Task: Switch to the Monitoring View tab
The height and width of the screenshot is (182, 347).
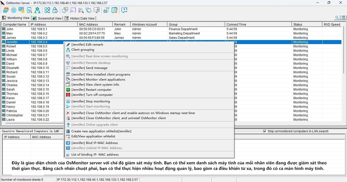Action: point(16,18)
